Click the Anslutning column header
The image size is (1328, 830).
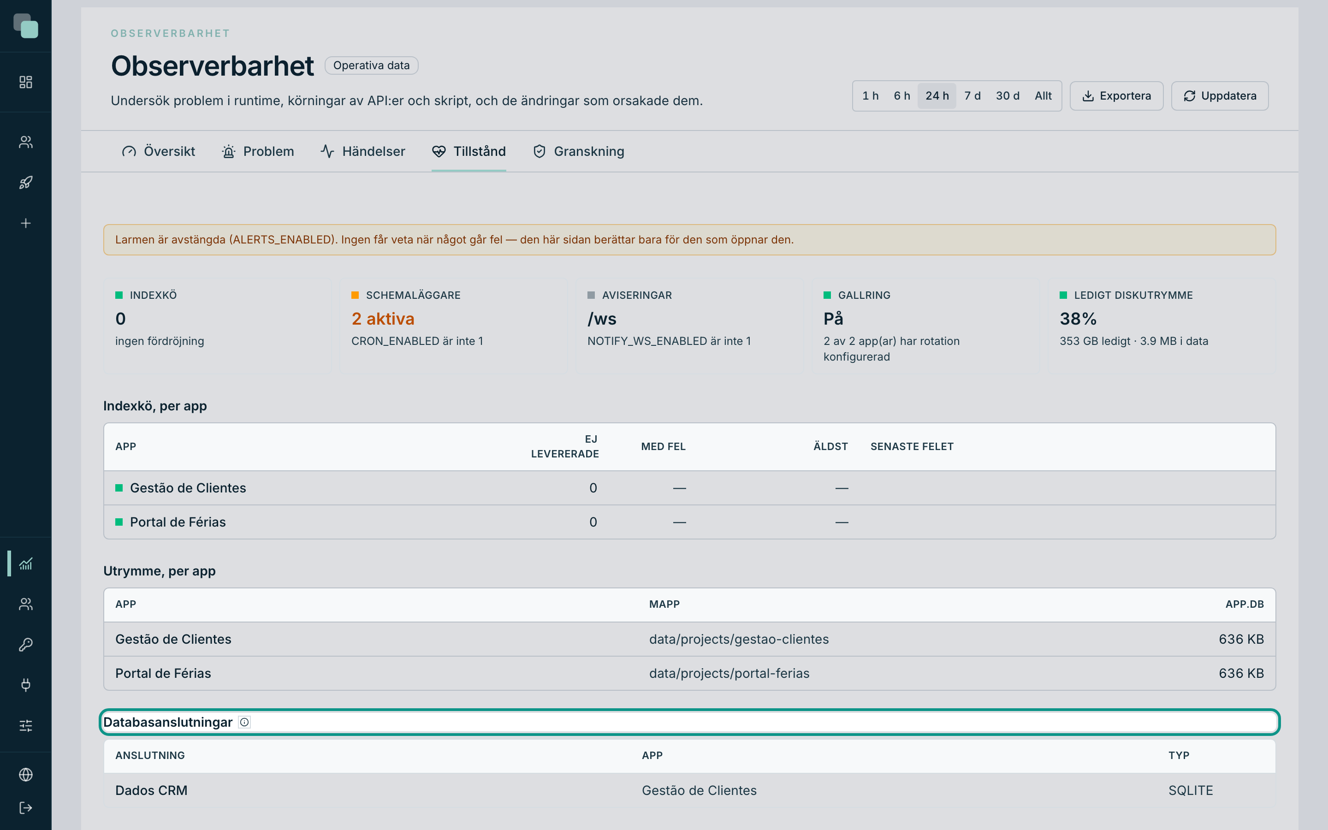[x=150, y=755]
